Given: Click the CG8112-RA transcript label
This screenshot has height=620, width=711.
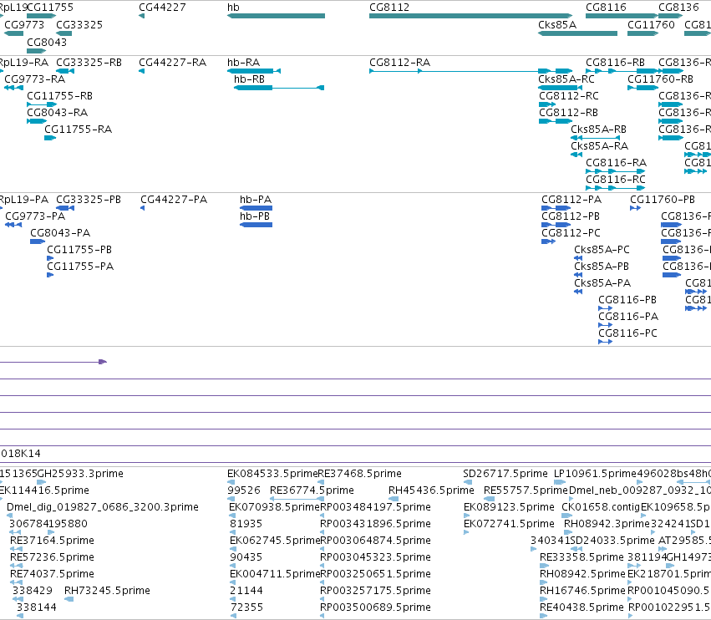Looking at the screenshot, I should (x=399, y=62).
